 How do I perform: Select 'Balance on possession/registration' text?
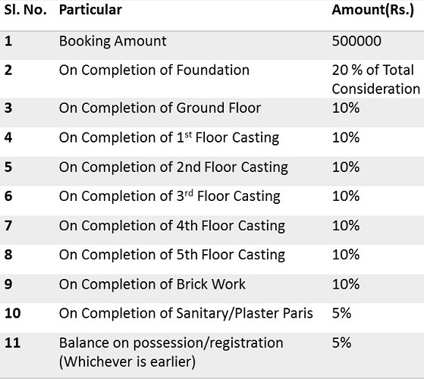171,343
